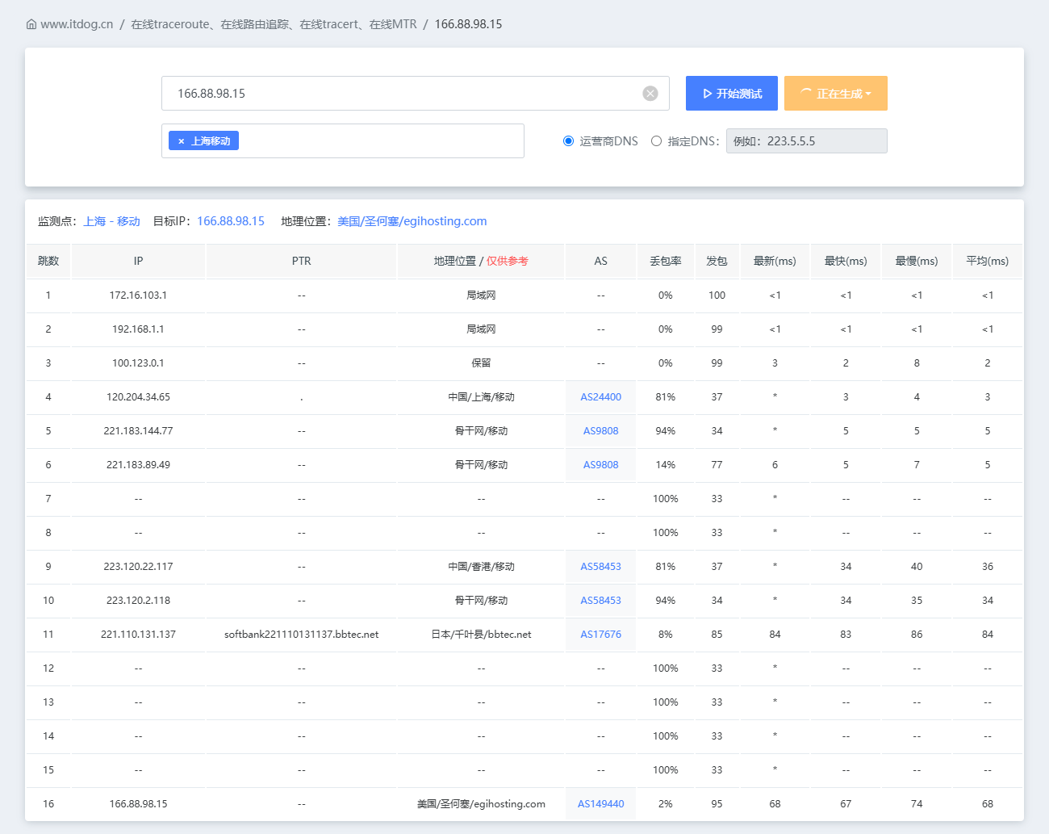Select IP 192.168.1.1 in hop 2
The image size is (1049, 834).
[x=139, y=329]
